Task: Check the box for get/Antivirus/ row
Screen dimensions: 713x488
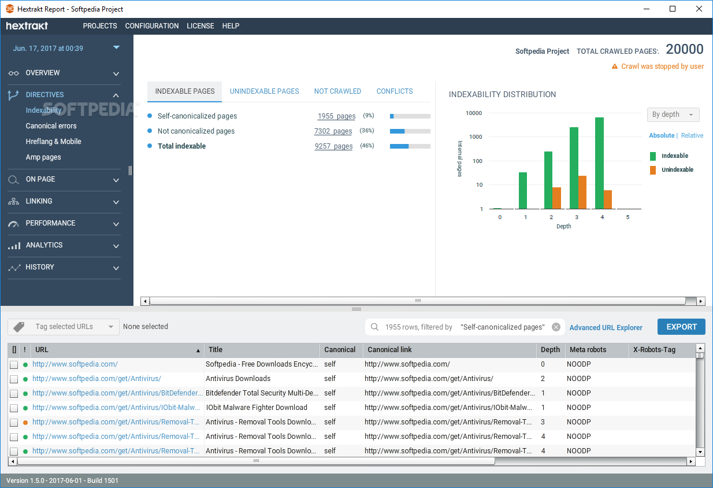Action: (x=14, y=379)
